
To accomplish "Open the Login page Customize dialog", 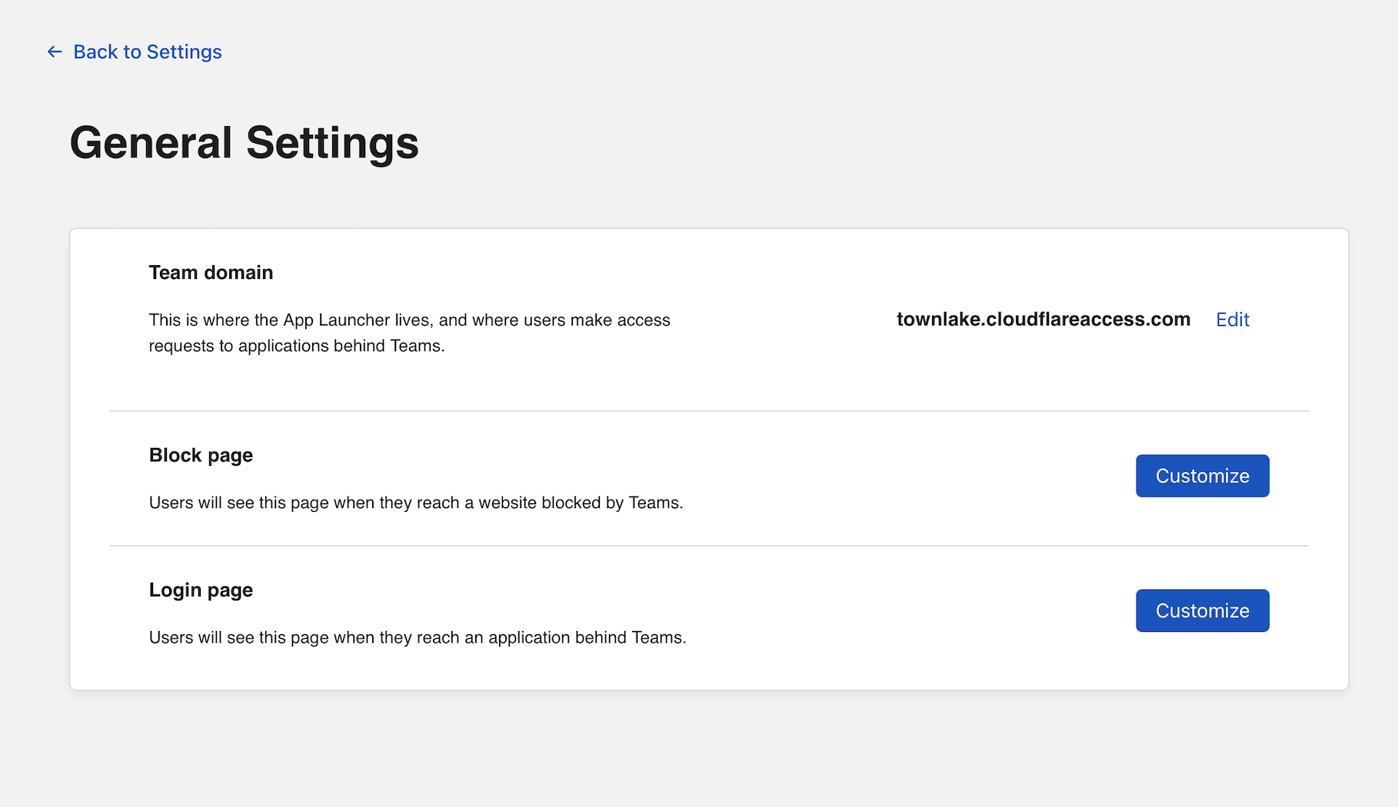I will click(x=1202, y=610).
